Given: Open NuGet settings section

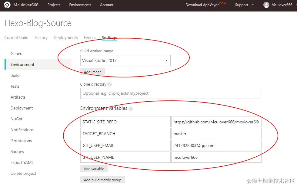Looking at the screenshot, I should point(16,119).
